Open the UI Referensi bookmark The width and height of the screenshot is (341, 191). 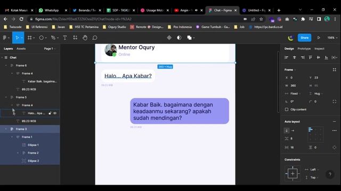37,27
